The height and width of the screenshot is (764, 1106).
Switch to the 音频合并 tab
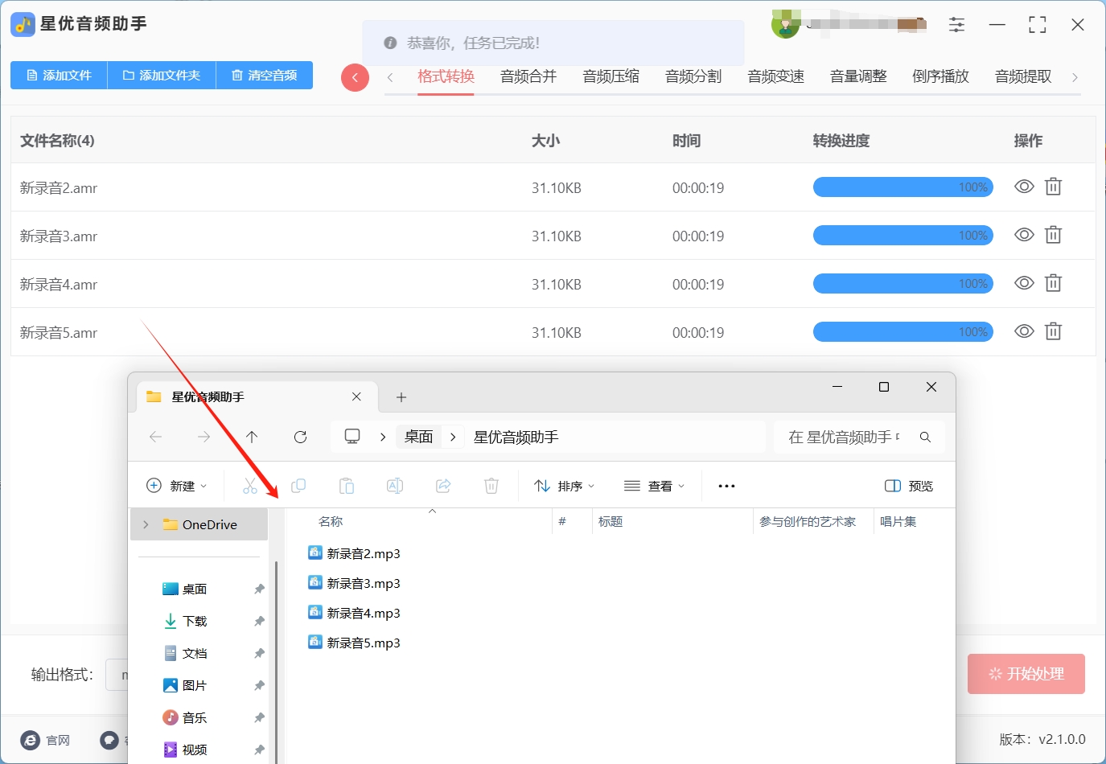tap(528, 76)
